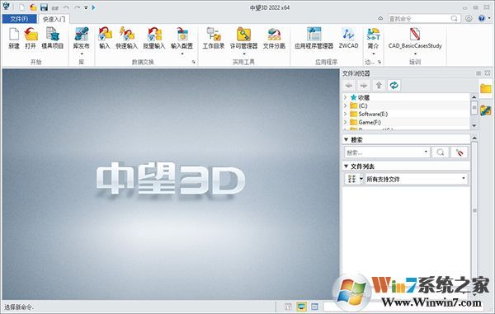
Task: Open file list view mode dropdown
Action: (361, 179)
